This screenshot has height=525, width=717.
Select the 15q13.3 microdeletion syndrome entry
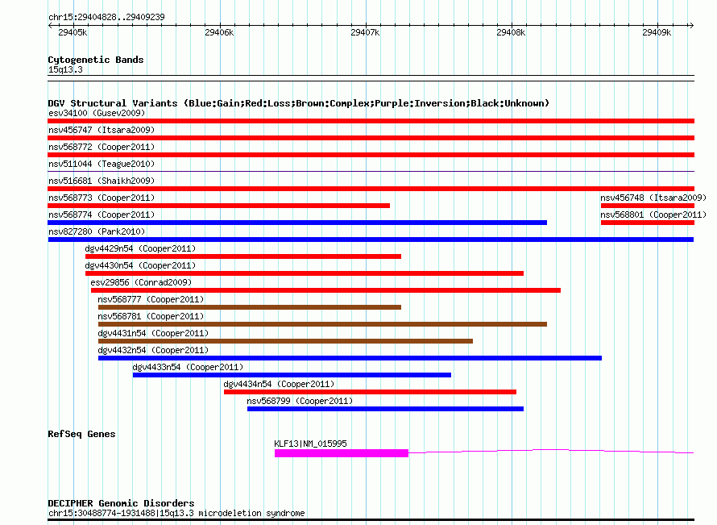coord(176,513)
